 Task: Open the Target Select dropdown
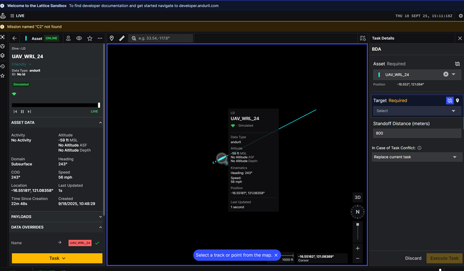pos(416,111)
